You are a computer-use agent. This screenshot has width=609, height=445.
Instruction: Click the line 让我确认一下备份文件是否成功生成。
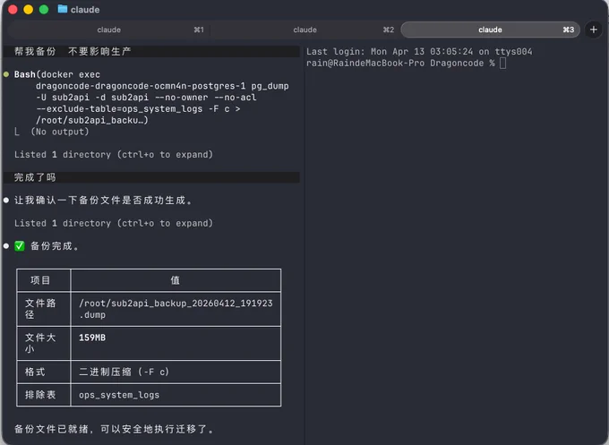click(x=103, y=201)
